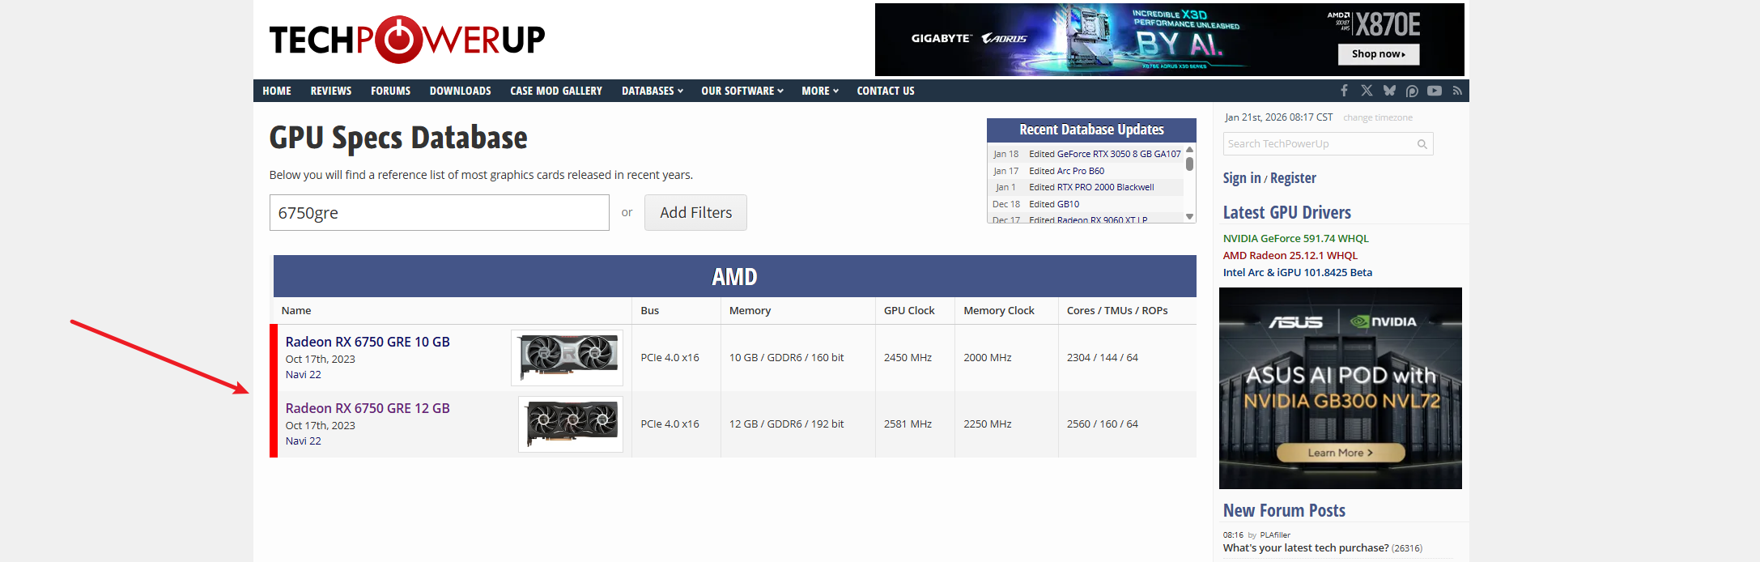Click the 2560 / 160 / 64 cores value
1760x562 pixels.
tap(1102, 424)
